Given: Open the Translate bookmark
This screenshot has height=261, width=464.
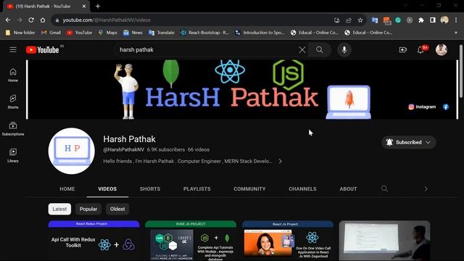Looking at the screenshot, I should pos(162,33).
